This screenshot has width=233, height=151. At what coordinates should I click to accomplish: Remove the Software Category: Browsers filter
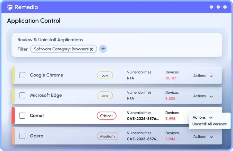coord(91,49)
